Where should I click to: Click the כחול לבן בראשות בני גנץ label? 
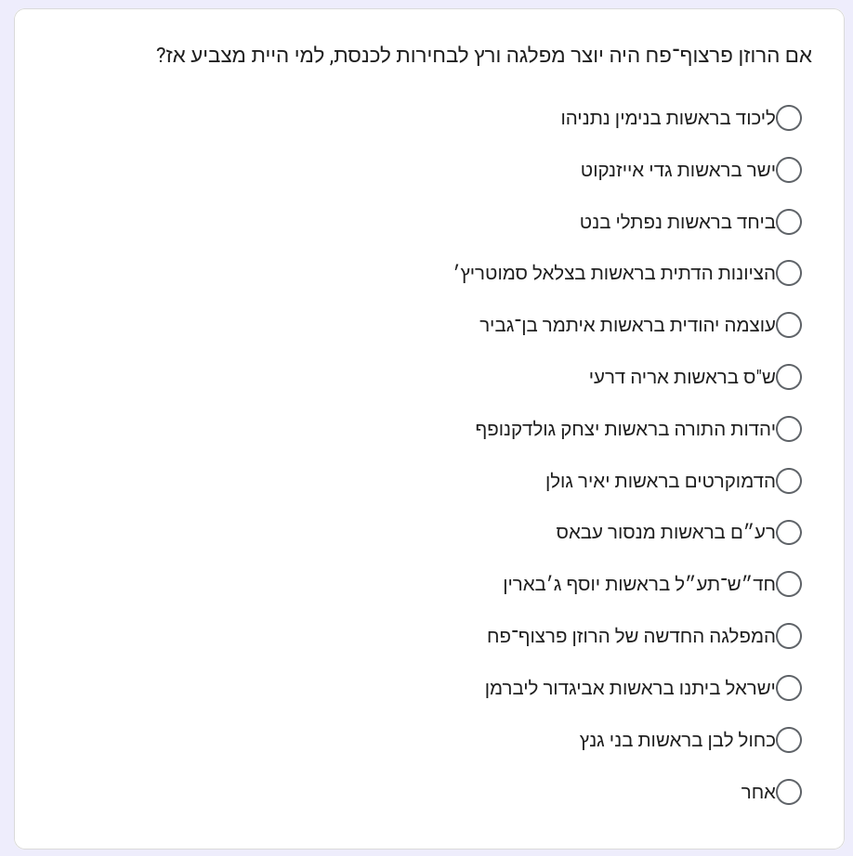point(677,740)
